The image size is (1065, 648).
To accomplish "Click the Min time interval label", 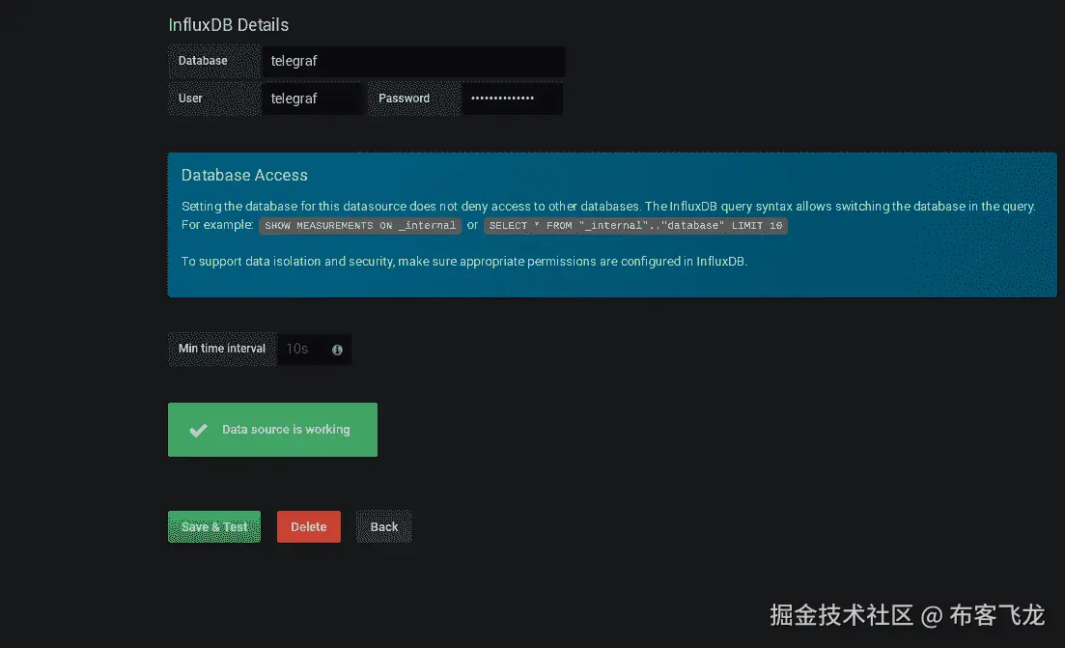I will [x=222, y=350].
